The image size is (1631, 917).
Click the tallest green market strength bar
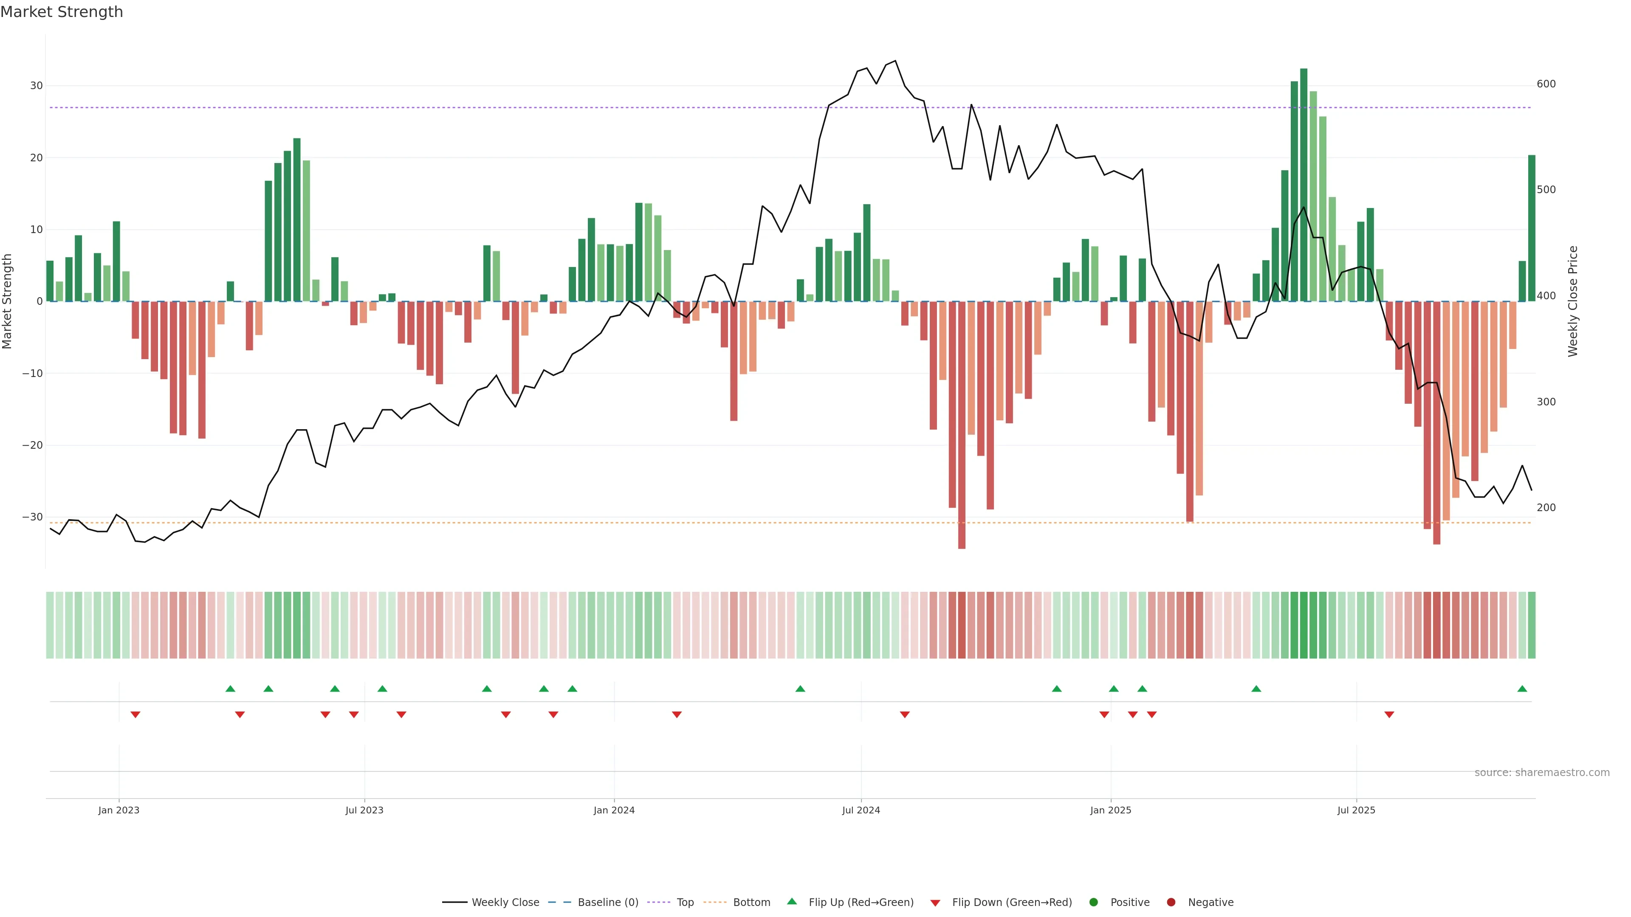pyautogui.click(x=1304, y=183)
